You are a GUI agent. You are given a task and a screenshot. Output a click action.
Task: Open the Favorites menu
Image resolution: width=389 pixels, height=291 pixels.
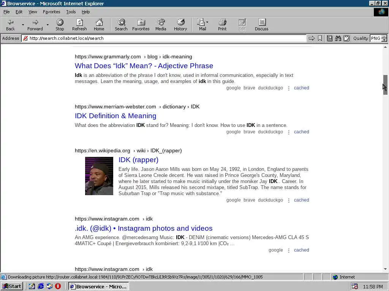(51, 12)
